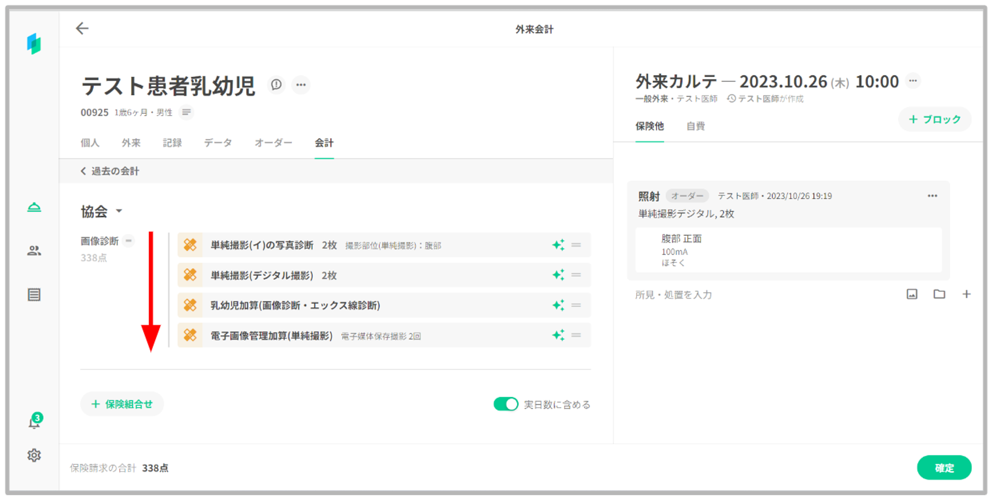Click the + 保険組合せ button
The image size is (993, 501).
coord(122,404)
